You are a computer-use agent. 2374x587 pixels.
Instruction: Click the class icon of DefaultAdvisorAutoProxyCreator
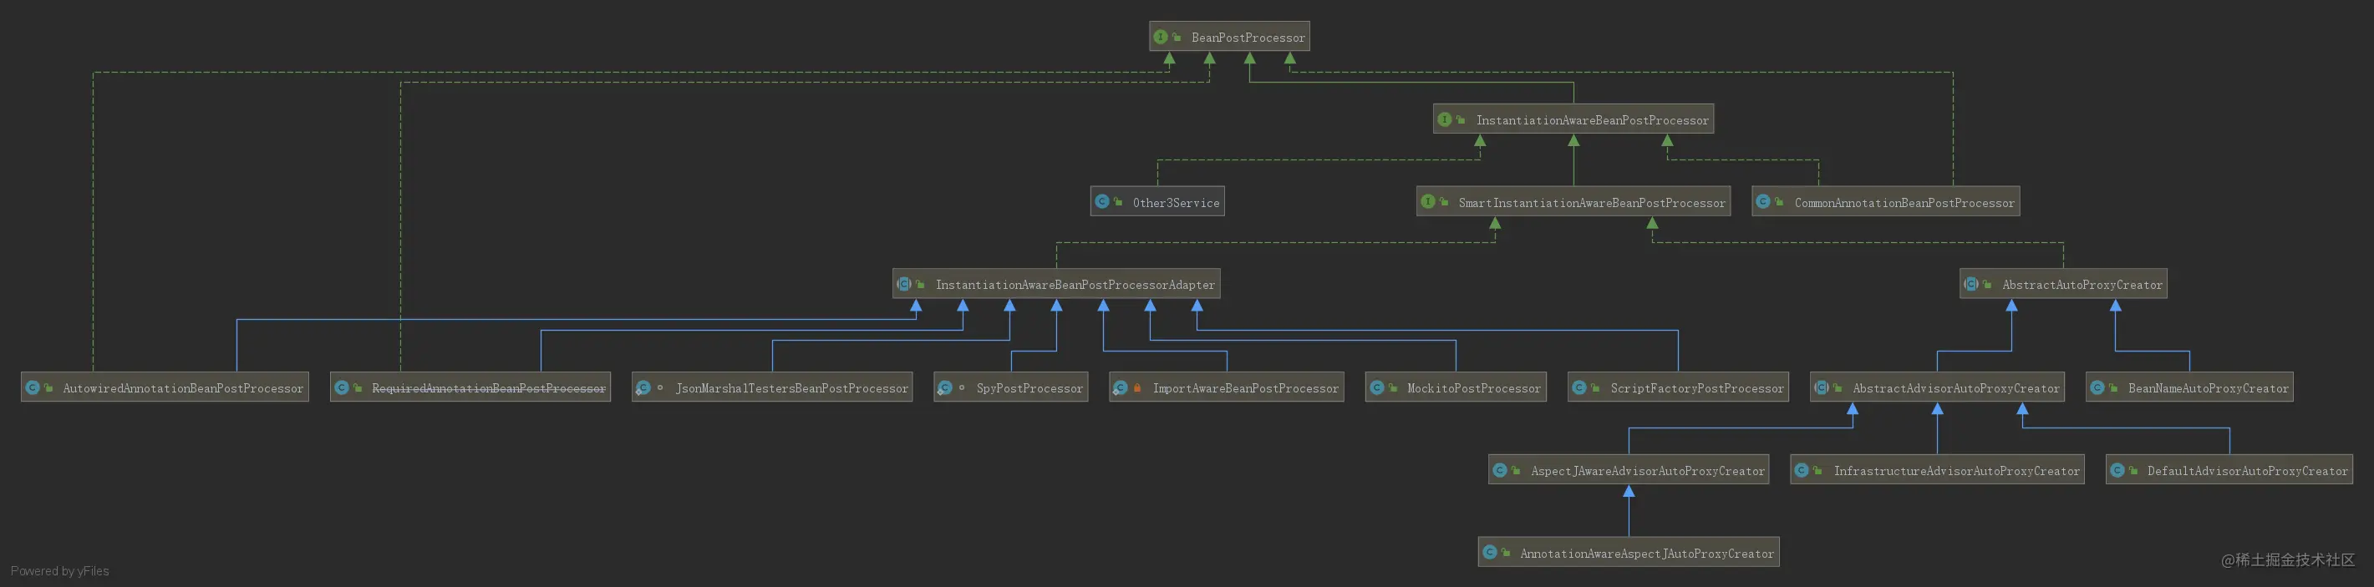(x=2117, y=470)
